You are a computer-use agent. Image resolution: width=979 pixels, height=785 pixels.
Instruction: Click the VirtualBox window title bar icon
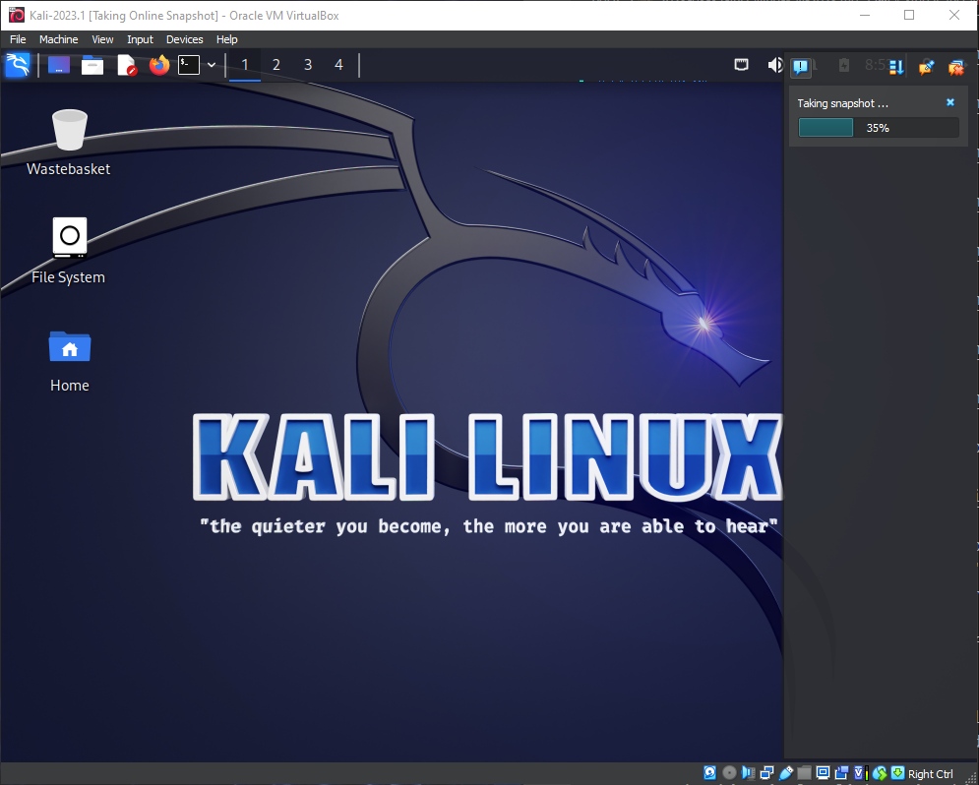pos(16,15)
